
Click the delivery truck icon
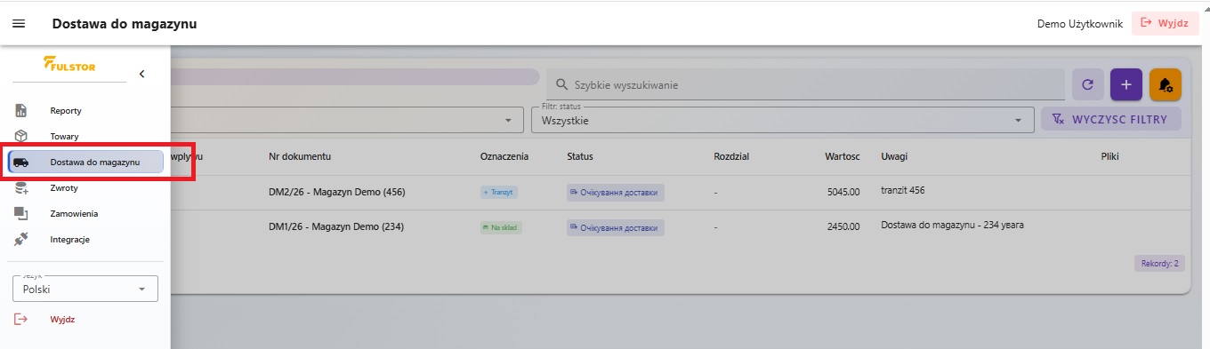click(x=21, y=163)
